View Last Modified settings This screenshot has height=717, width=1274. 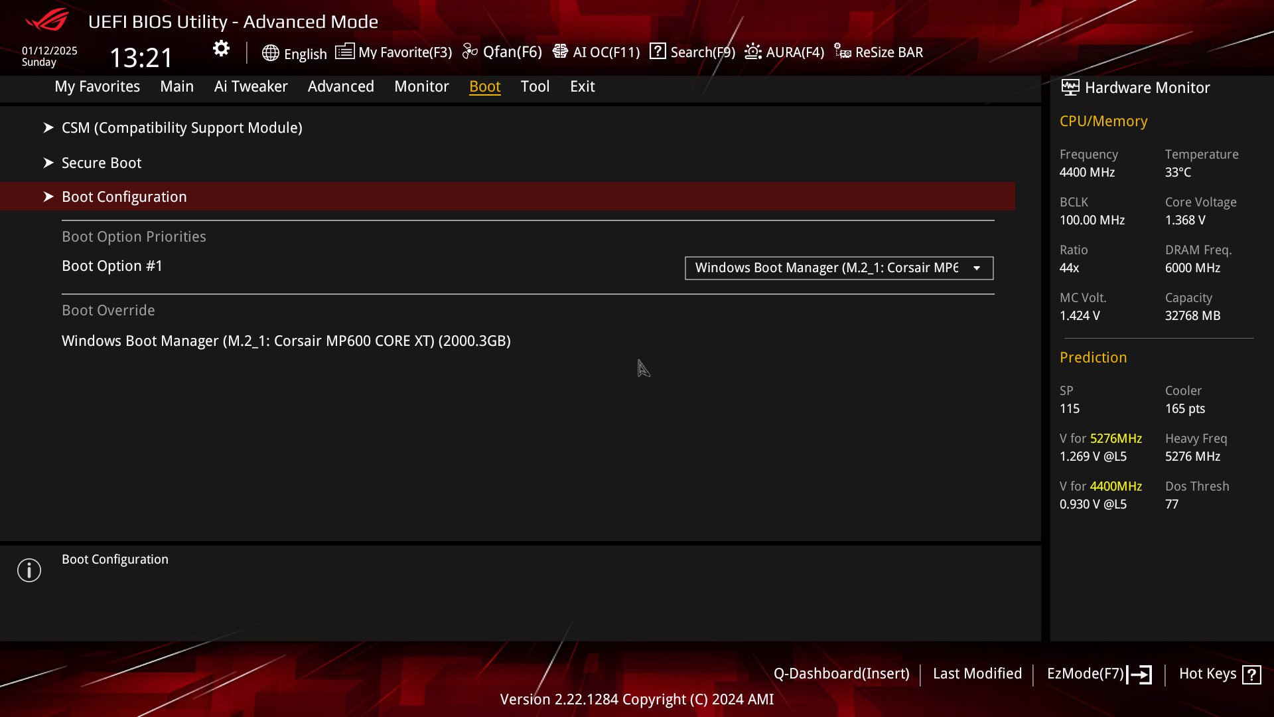[977, 674]
